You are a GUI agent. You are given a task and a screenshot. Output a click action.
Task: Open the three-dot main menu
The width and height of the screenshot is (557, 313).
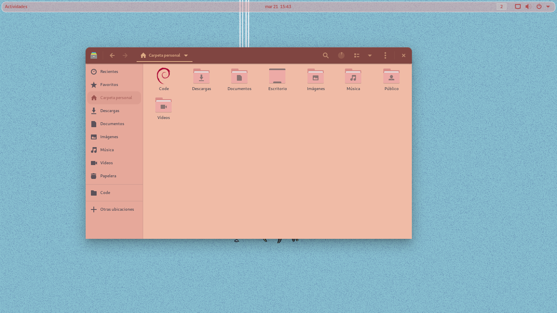click(385, 55)
